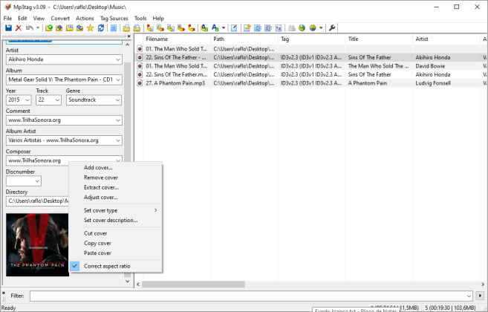Sort by the Tag column header
The height and width of the screenshot is (312, 488).
pyautogui.click(x=311, y=39)
